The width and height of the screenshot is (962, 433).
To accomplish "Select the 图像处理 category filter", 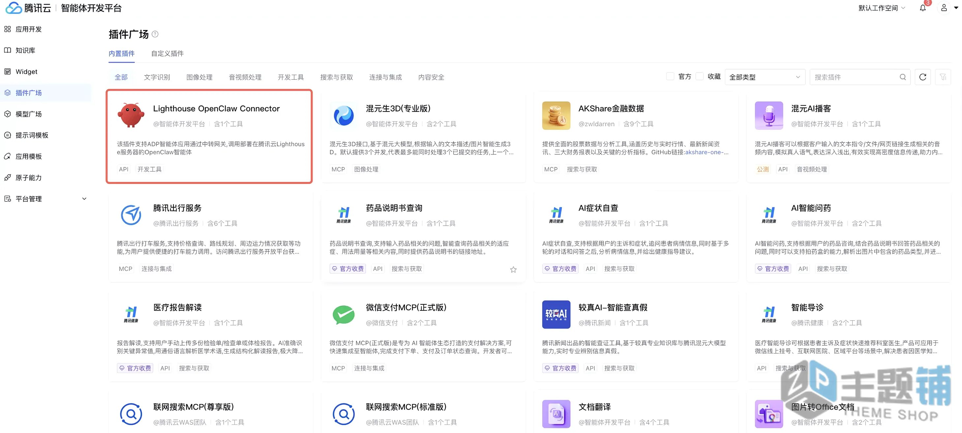I will (x=199, y=77).
